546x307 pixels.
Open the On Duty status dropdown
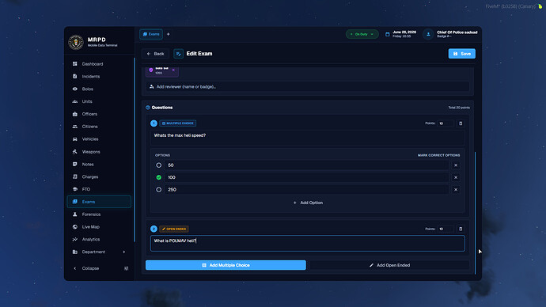[362, 34]
